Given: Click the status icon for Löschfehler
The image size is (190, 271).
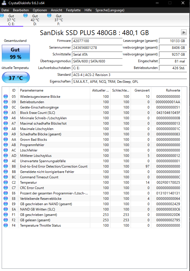Looking at the screenshot, I should pos(6,150).
